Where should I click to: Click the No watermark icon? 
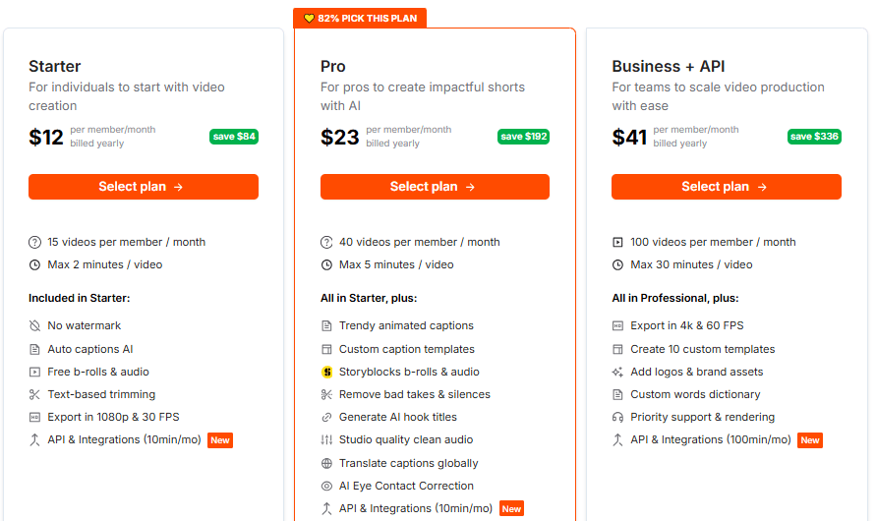coord(34,325)
